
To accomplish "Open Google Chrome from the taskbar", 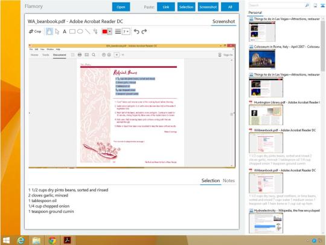I will click(x=52, y=240).
